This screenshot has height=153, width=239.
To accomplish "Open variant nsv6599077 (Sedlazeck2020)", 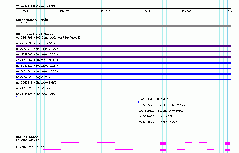I will tap(37, 49).
